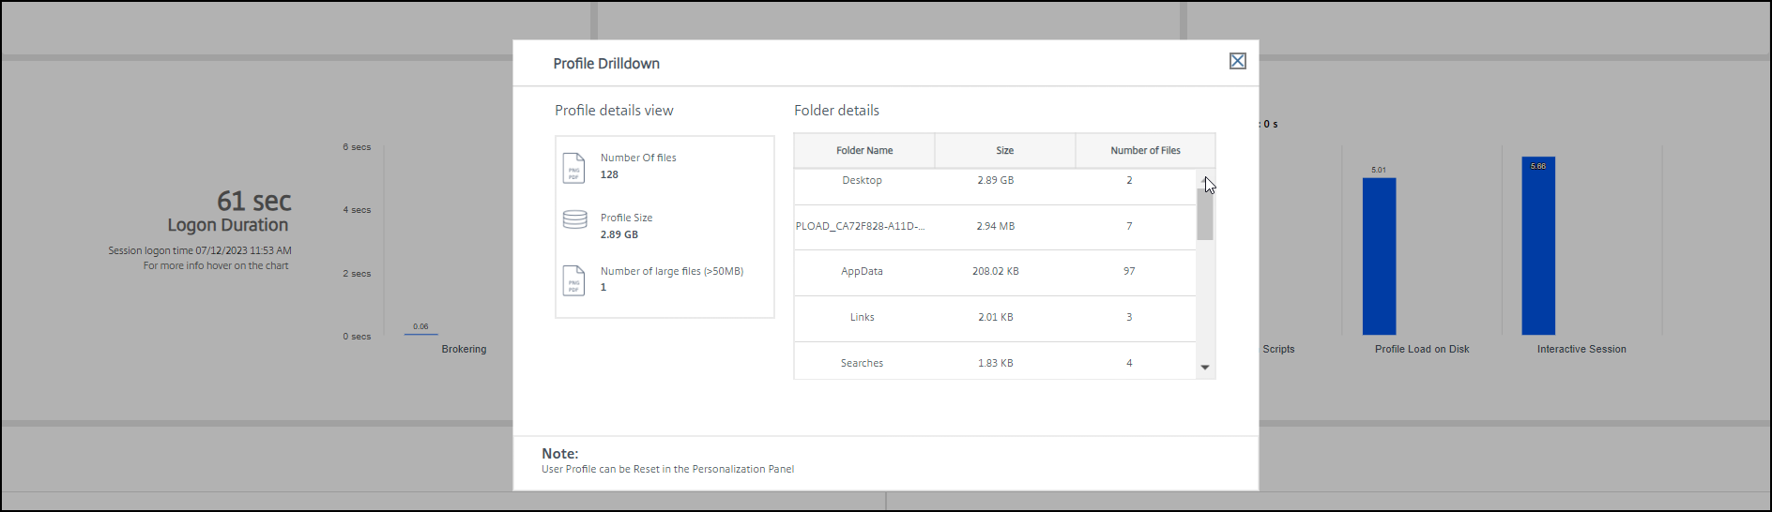1772x512 pixels.
Task: Select the AppData folder row
Action: (862, 271)
